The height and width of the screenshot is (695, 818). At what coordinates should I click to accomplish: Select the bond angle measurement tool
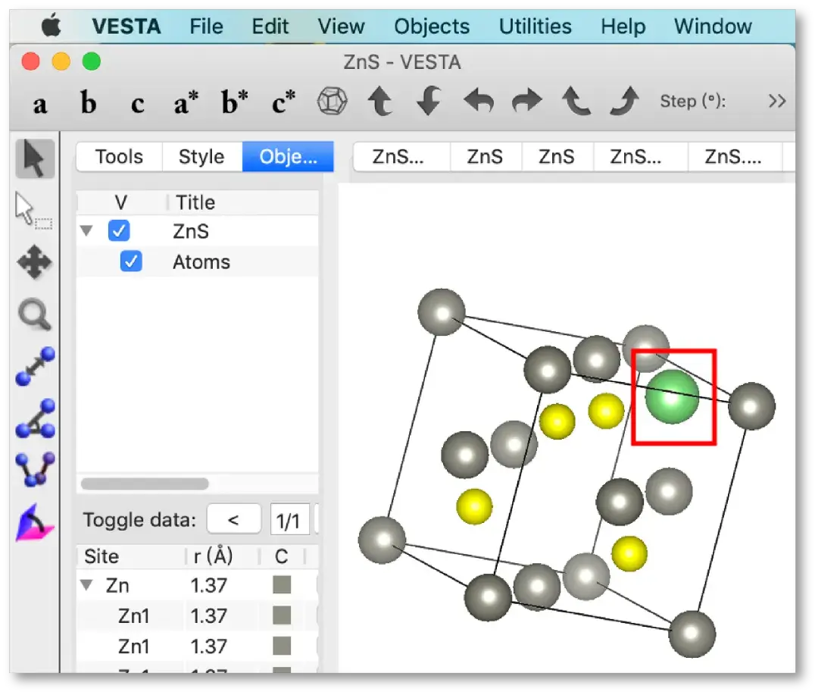35,418
